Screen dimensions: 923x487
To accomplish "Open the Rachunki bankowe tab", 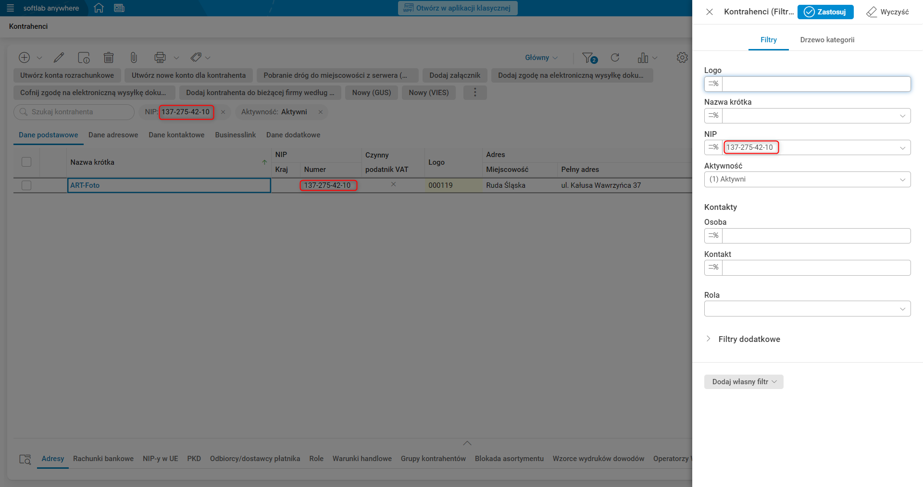I will coord(103,459).
